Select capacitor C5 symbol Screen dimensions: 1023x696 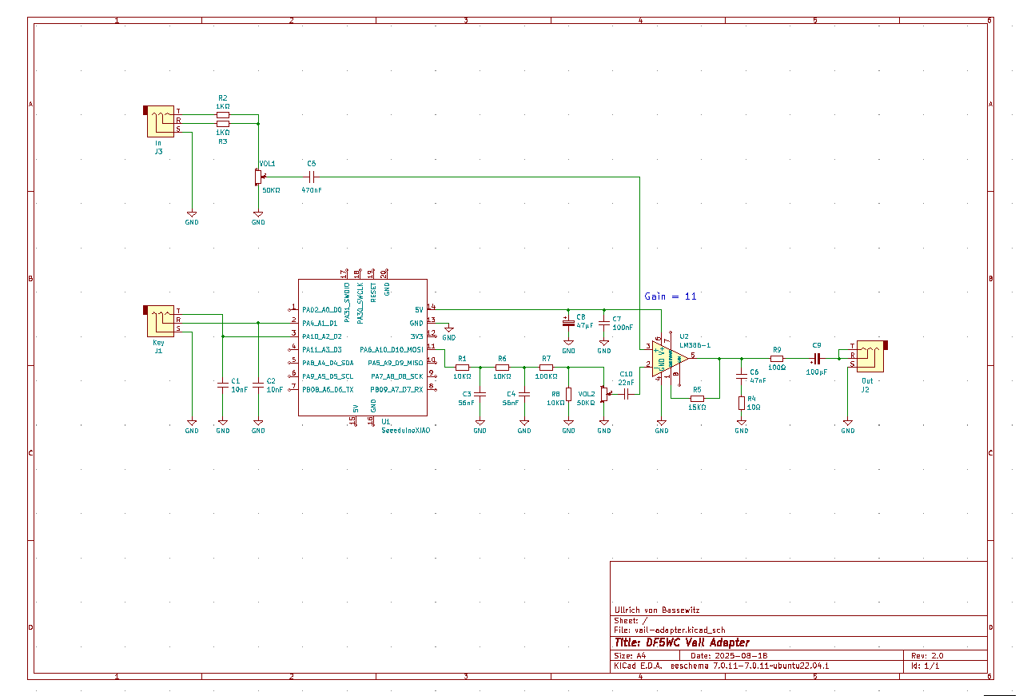312,177
